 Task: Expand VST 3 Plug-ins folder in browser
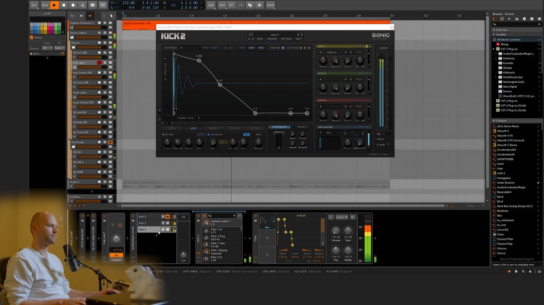(x=494, y=49)
